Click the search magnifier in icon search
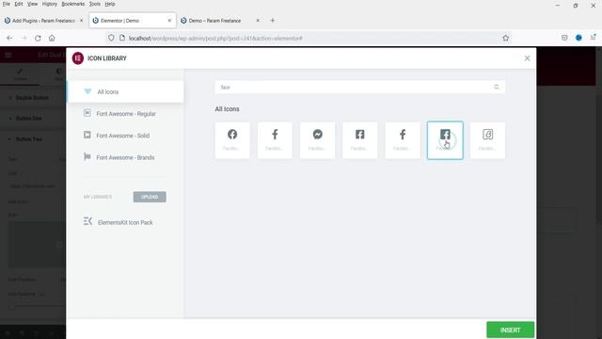602x339 pixels. (497, 88)
